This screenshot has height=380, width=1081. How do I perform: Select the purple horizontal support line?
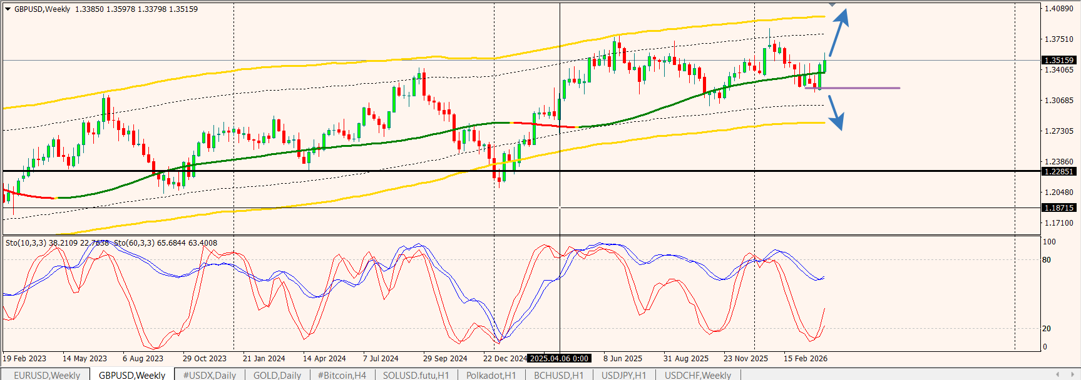coord(853,88)
